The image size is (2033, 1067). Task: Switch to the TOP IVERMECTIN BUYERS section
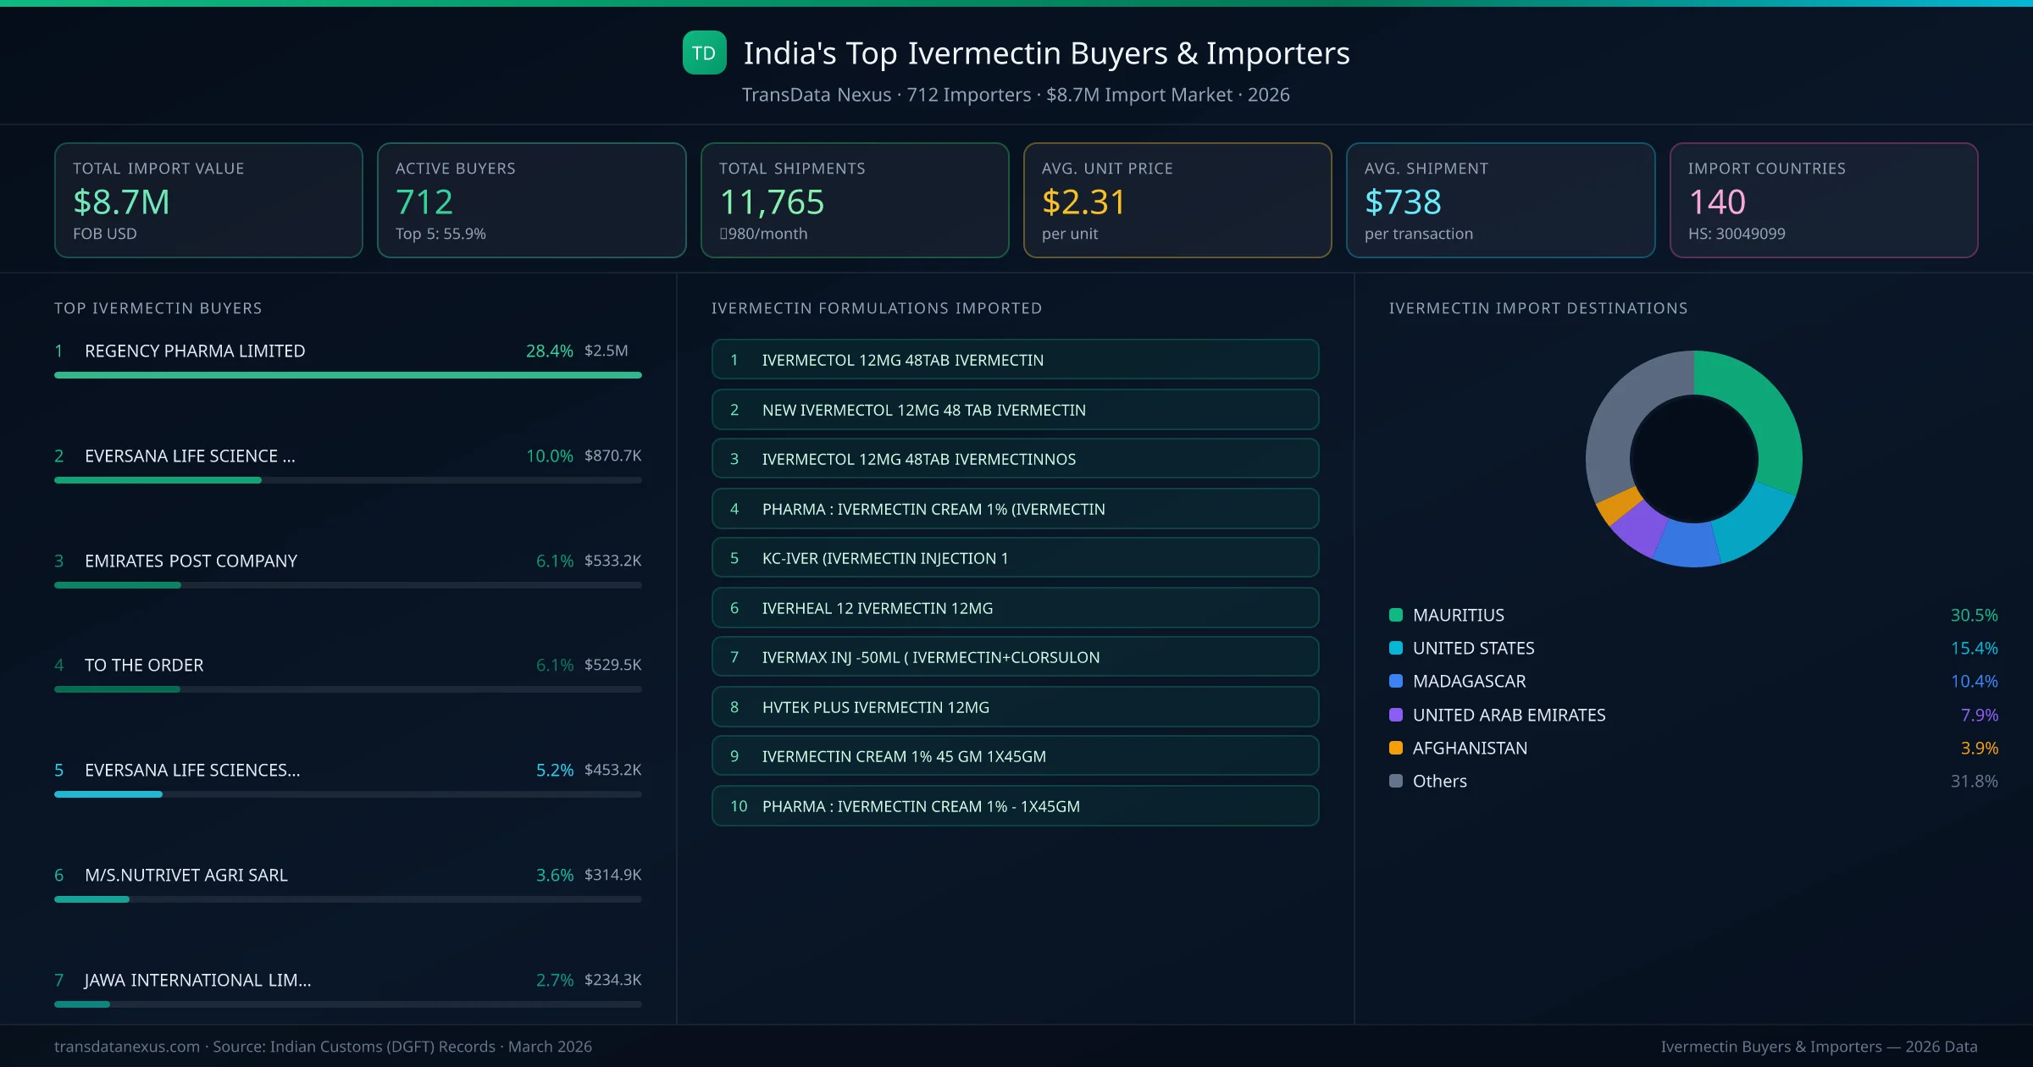coord(158,308)
